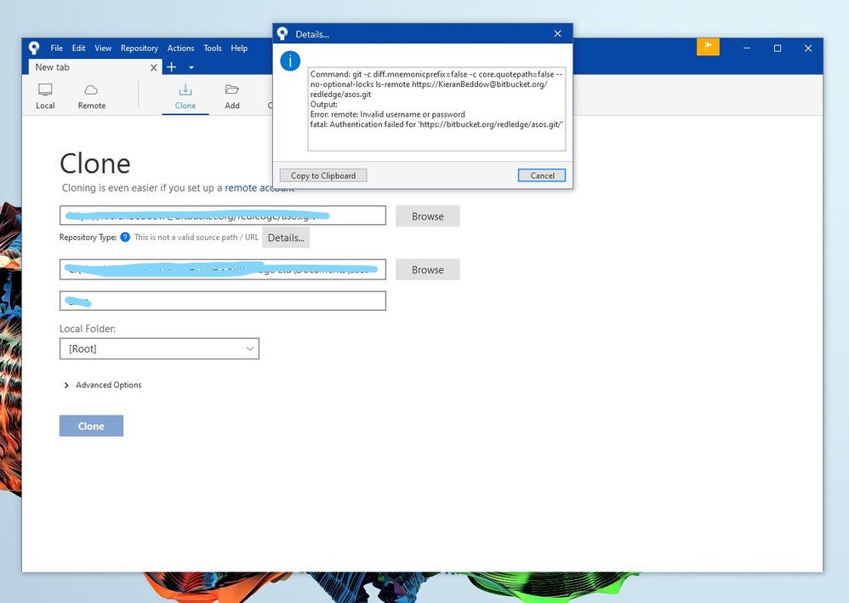Image resolution: width=849 pixels, height=603 pixels.
Task: Click the 'Repository Type:' label
Action: pos(88,237)
